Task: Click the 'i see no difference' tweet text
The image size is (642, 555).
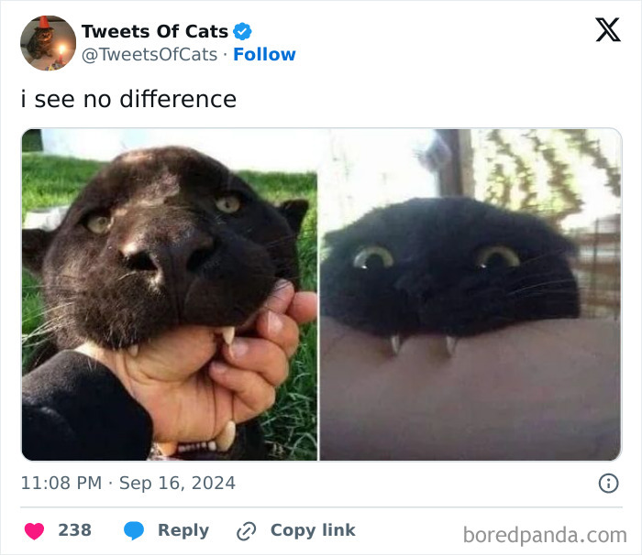Action: click(x=128, y=98)
